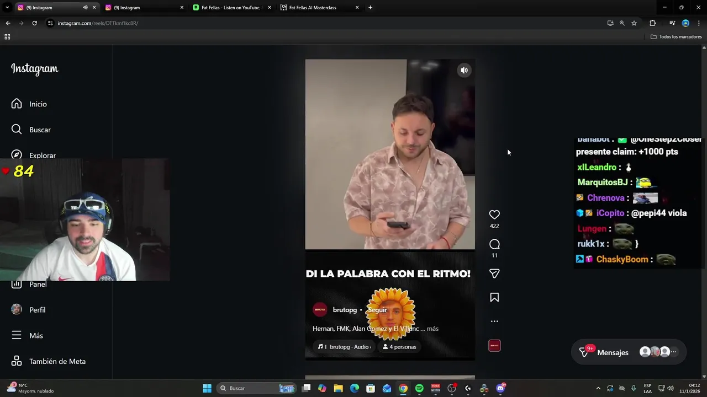Mute the reel using the speaker button
The height and width of the screenshot is (397, 707).
[464, 70]
